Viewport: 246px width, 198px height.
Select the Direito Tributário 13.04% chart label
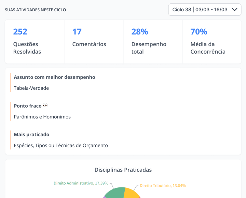(163, 186)
